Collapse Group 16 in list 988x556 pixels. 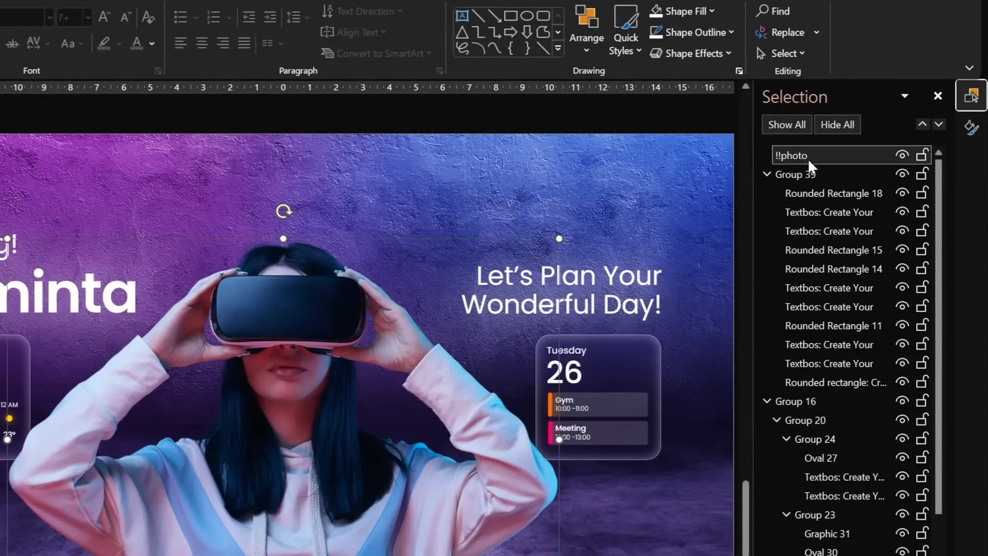tap(767, 401)
